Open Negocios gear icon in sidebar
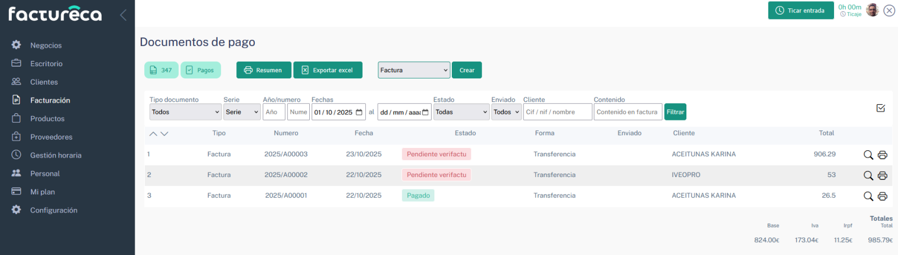898x255 pixels. (x=16, y=45)
